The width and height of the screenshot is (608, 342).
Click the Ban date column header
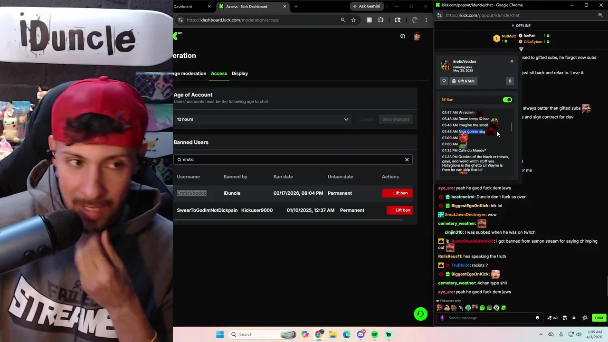click(283, 177)
